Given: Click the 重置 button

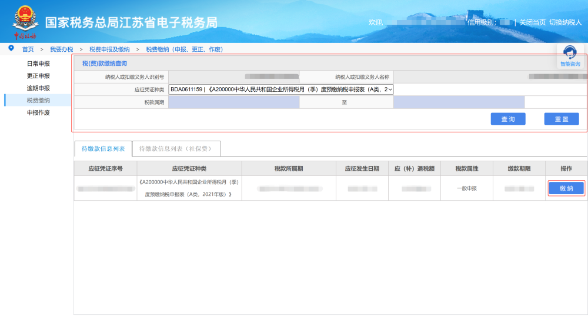Looking at the screenshot, I should (x=562, y=119).
